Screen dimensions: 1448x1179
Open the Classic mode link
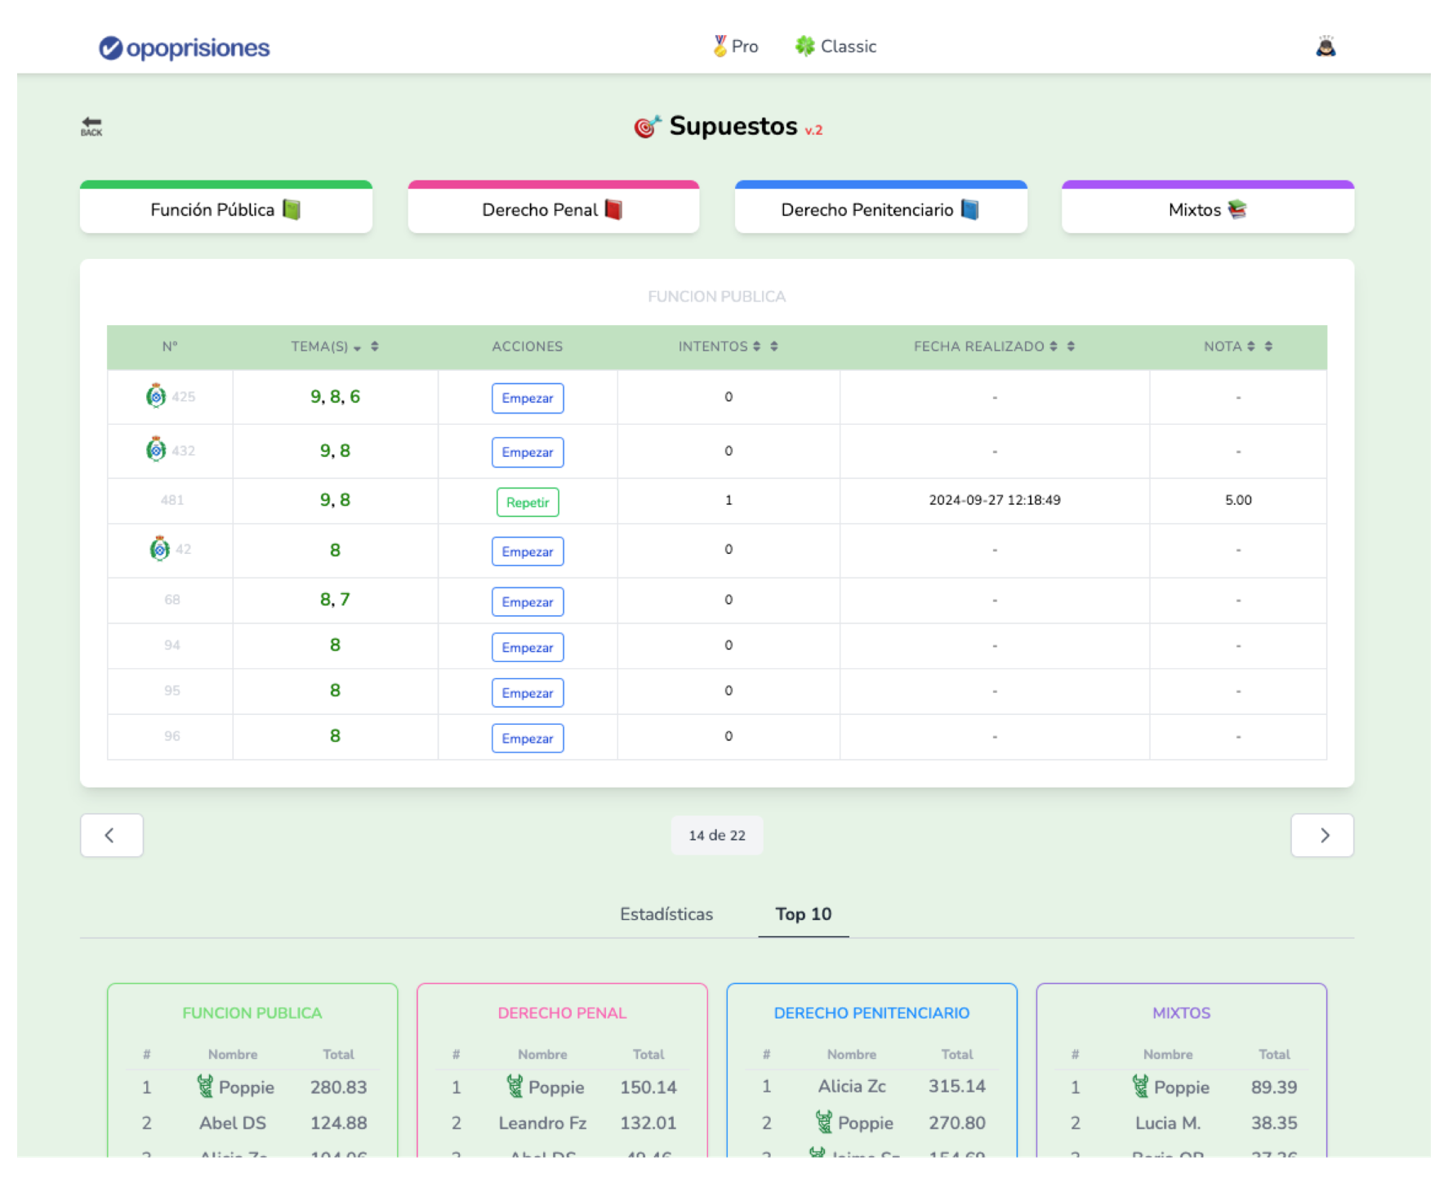click(x=835, y=47)
